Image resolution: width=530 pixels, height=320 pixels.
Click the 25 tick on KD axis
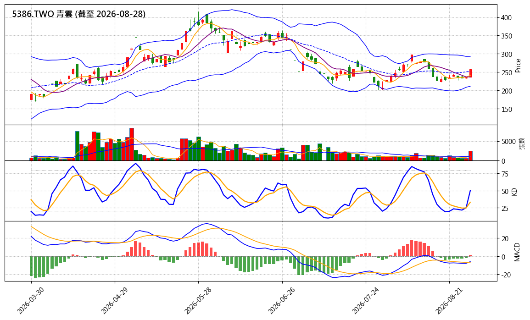pyautogui.click(x=505, y=209)
